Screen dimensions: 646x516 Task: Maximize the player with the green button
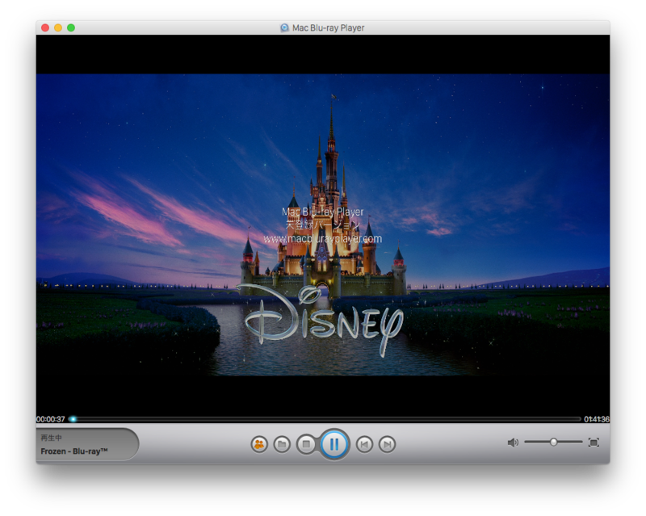71,27
